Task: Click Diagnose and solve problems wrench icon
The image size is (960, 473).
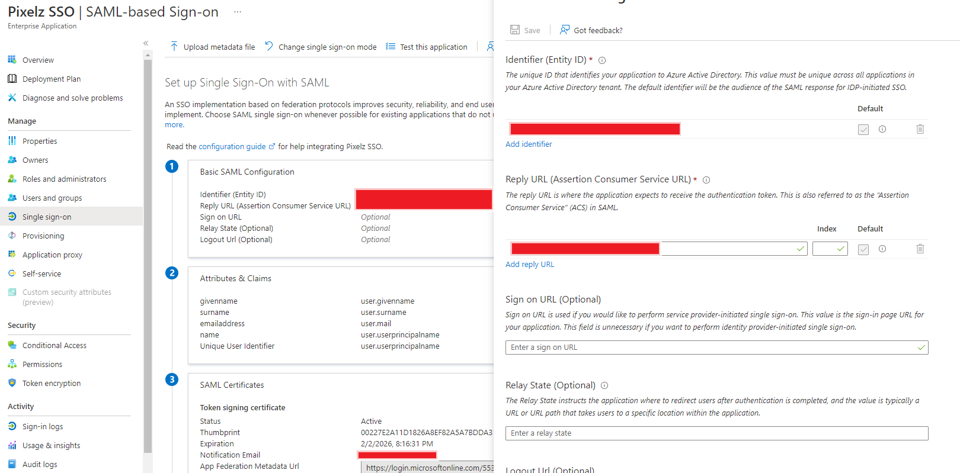Action: pyautogui.click(x=12, y=98)
